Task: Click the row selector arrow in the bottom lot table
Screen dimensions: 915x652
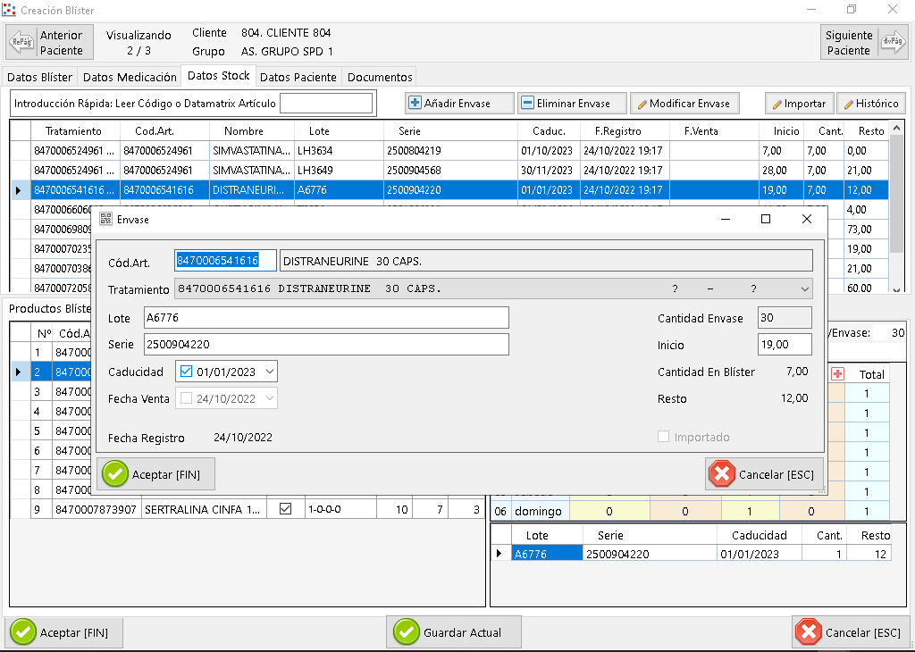Action: 499,554
